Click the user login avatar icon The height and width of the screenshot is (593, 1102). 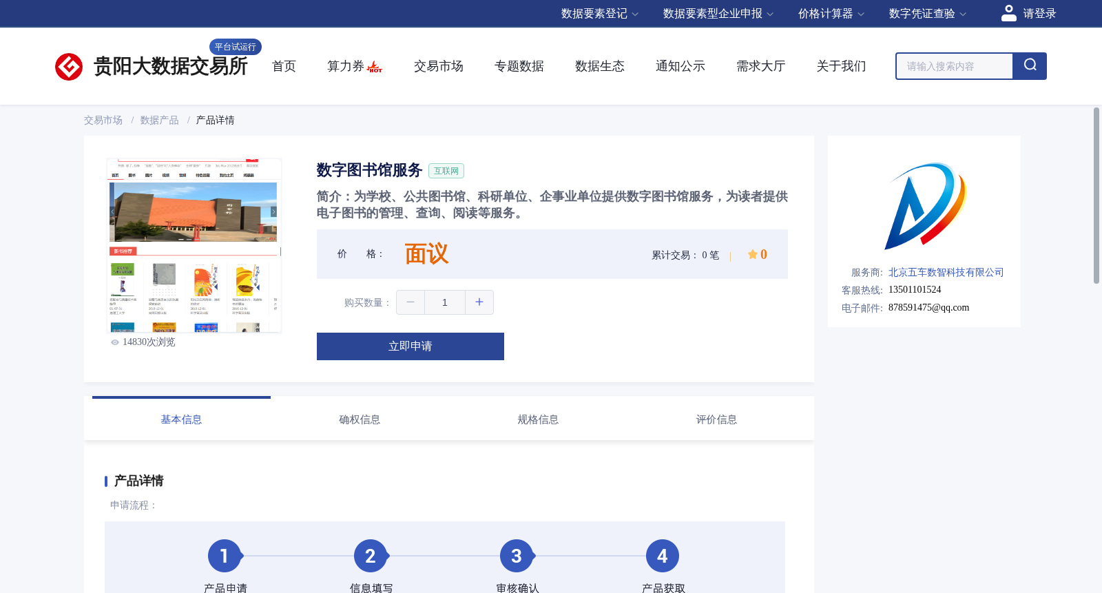[1009, 13]
